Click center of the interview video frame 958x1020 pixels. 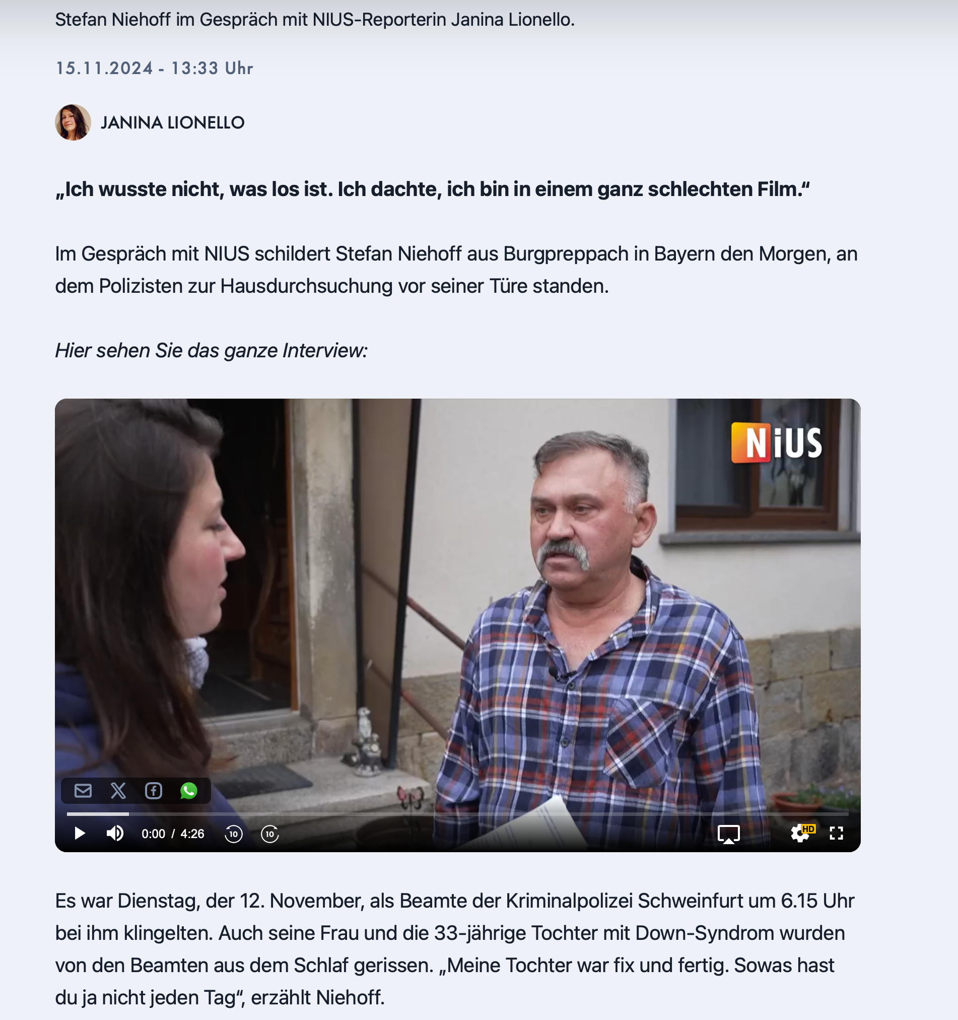457,625
